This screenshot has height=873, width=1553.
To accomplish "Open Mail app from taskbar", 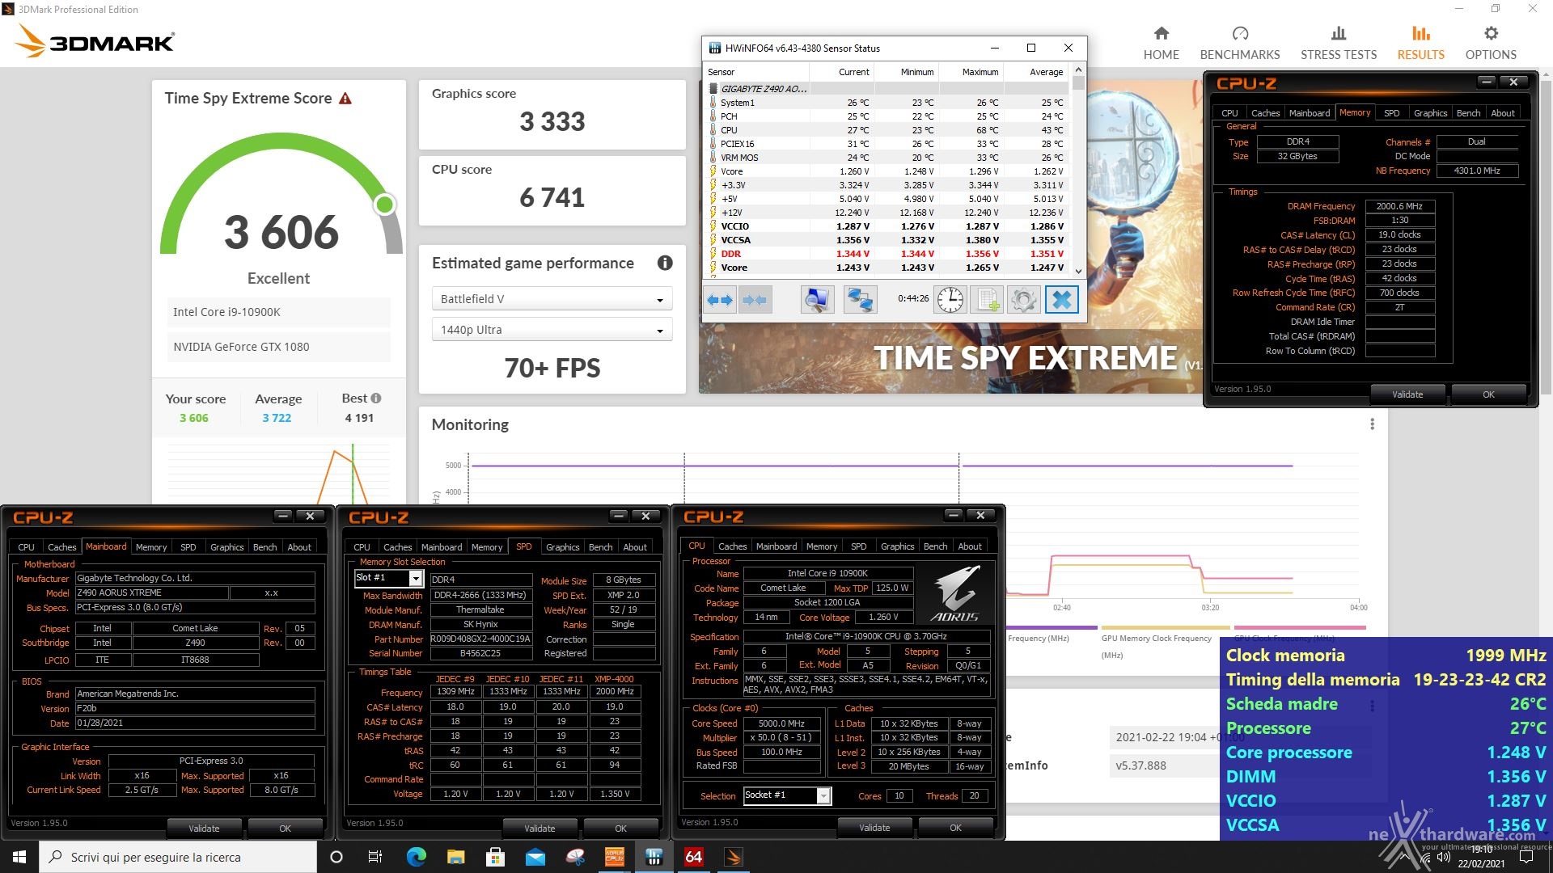I will pos(535,857).
